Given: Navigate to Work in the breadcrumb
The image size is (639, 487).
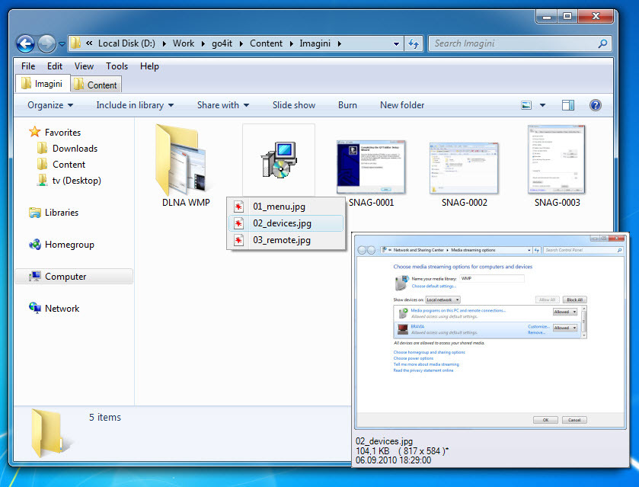Looking at the screenshot, I should [184, 43].
